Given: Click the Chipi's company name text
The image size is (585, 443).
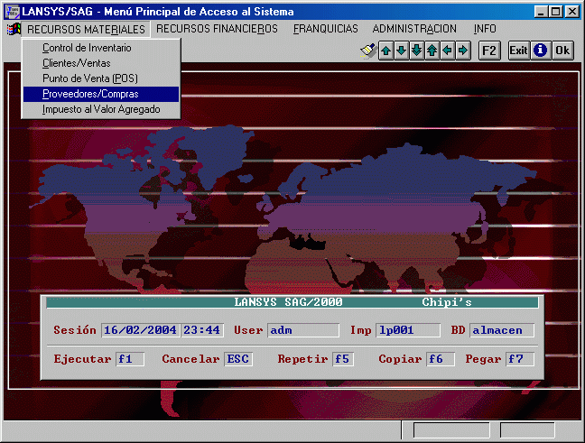Looking at the screenshot, I should [x=447, y=302].
